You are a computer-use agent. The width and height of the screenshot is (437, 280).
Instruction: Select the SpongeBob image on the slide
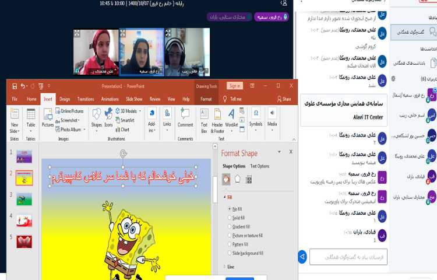pos(131,240)
